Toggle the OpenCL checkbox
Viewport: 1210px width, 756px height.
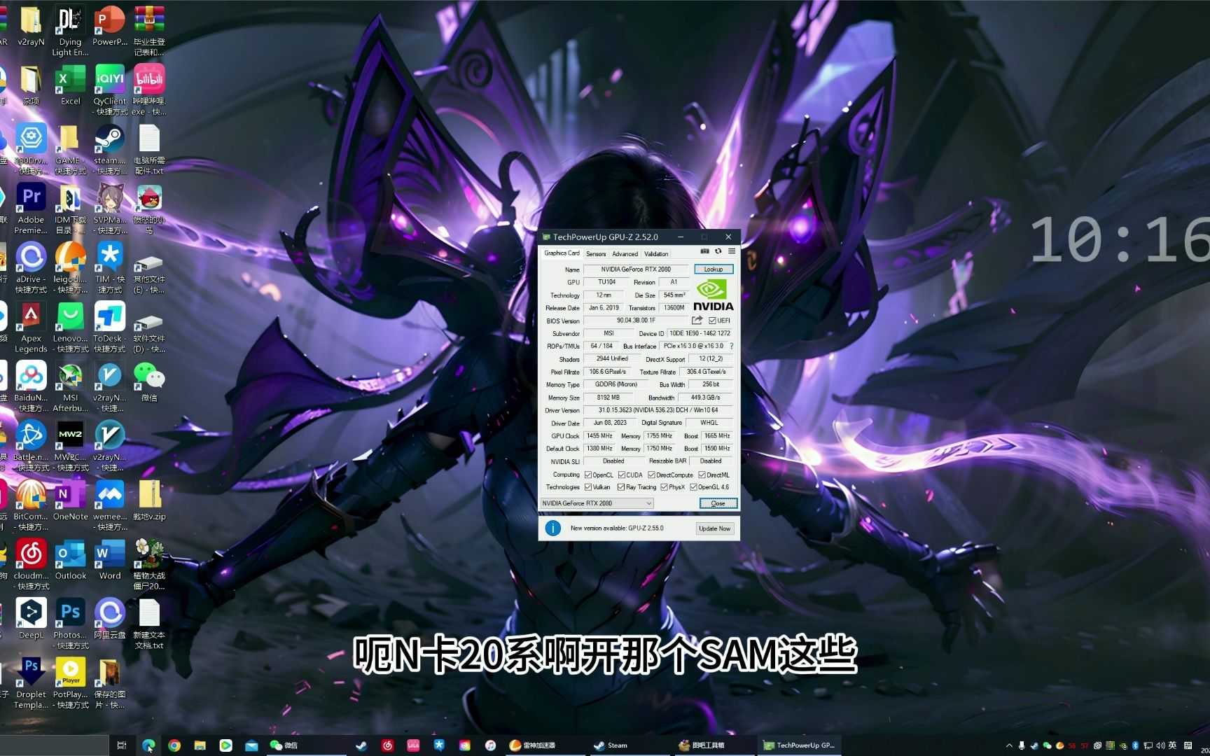pos(588,475)
